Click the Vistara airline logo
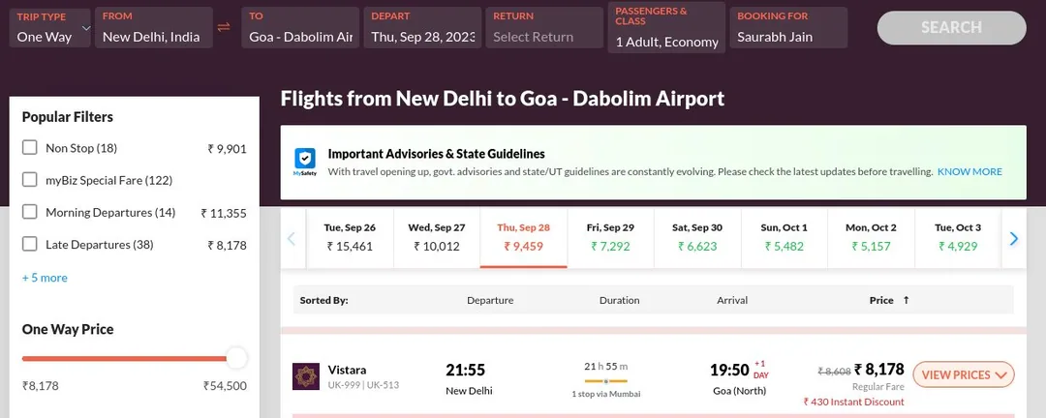The image size is (1046, 418). click(x=305, y=376)
